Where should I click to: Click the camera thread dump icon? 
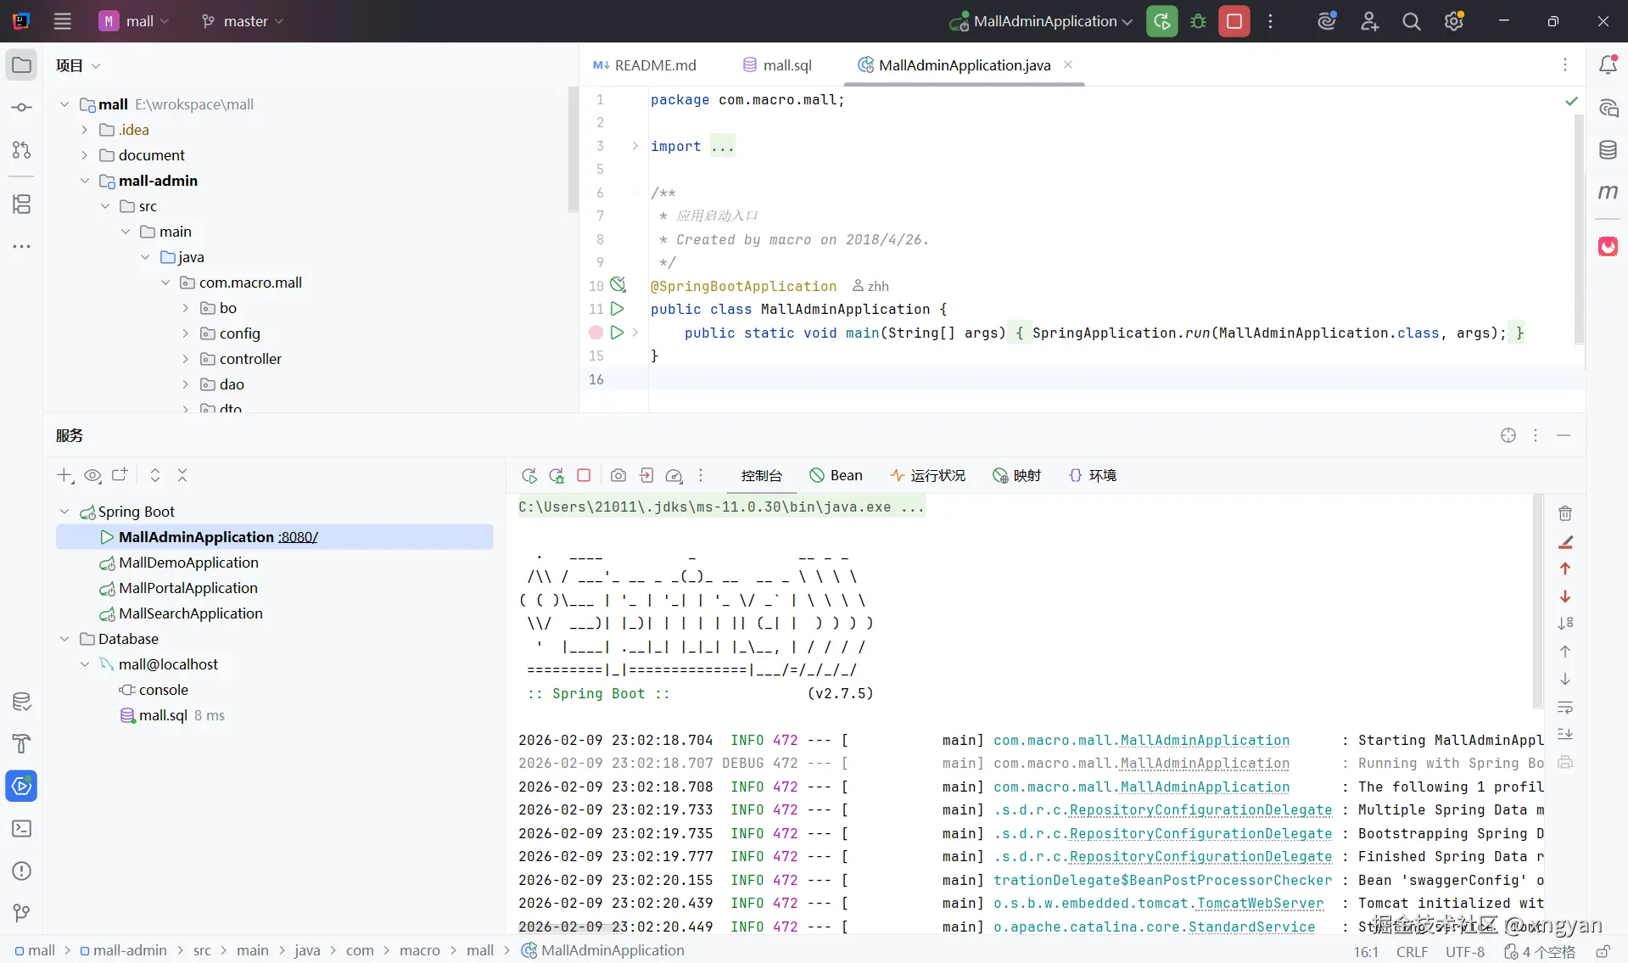(618, 476)
